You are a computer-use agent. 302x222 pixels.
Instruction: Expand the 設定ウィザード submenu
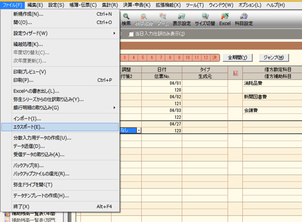(60, 33)
